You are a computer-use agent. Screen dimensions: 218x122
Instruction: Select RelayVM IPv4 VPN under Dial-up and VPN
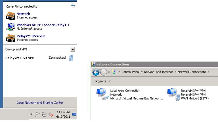pos(20,58)
